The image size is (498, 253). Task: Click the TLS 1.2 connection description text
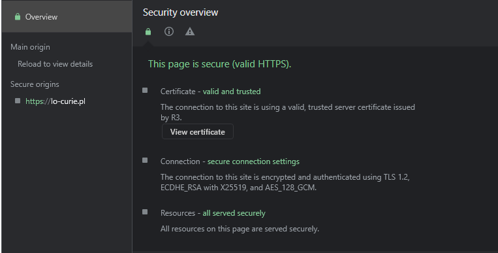pyautogui.click(x=285, y=182)
